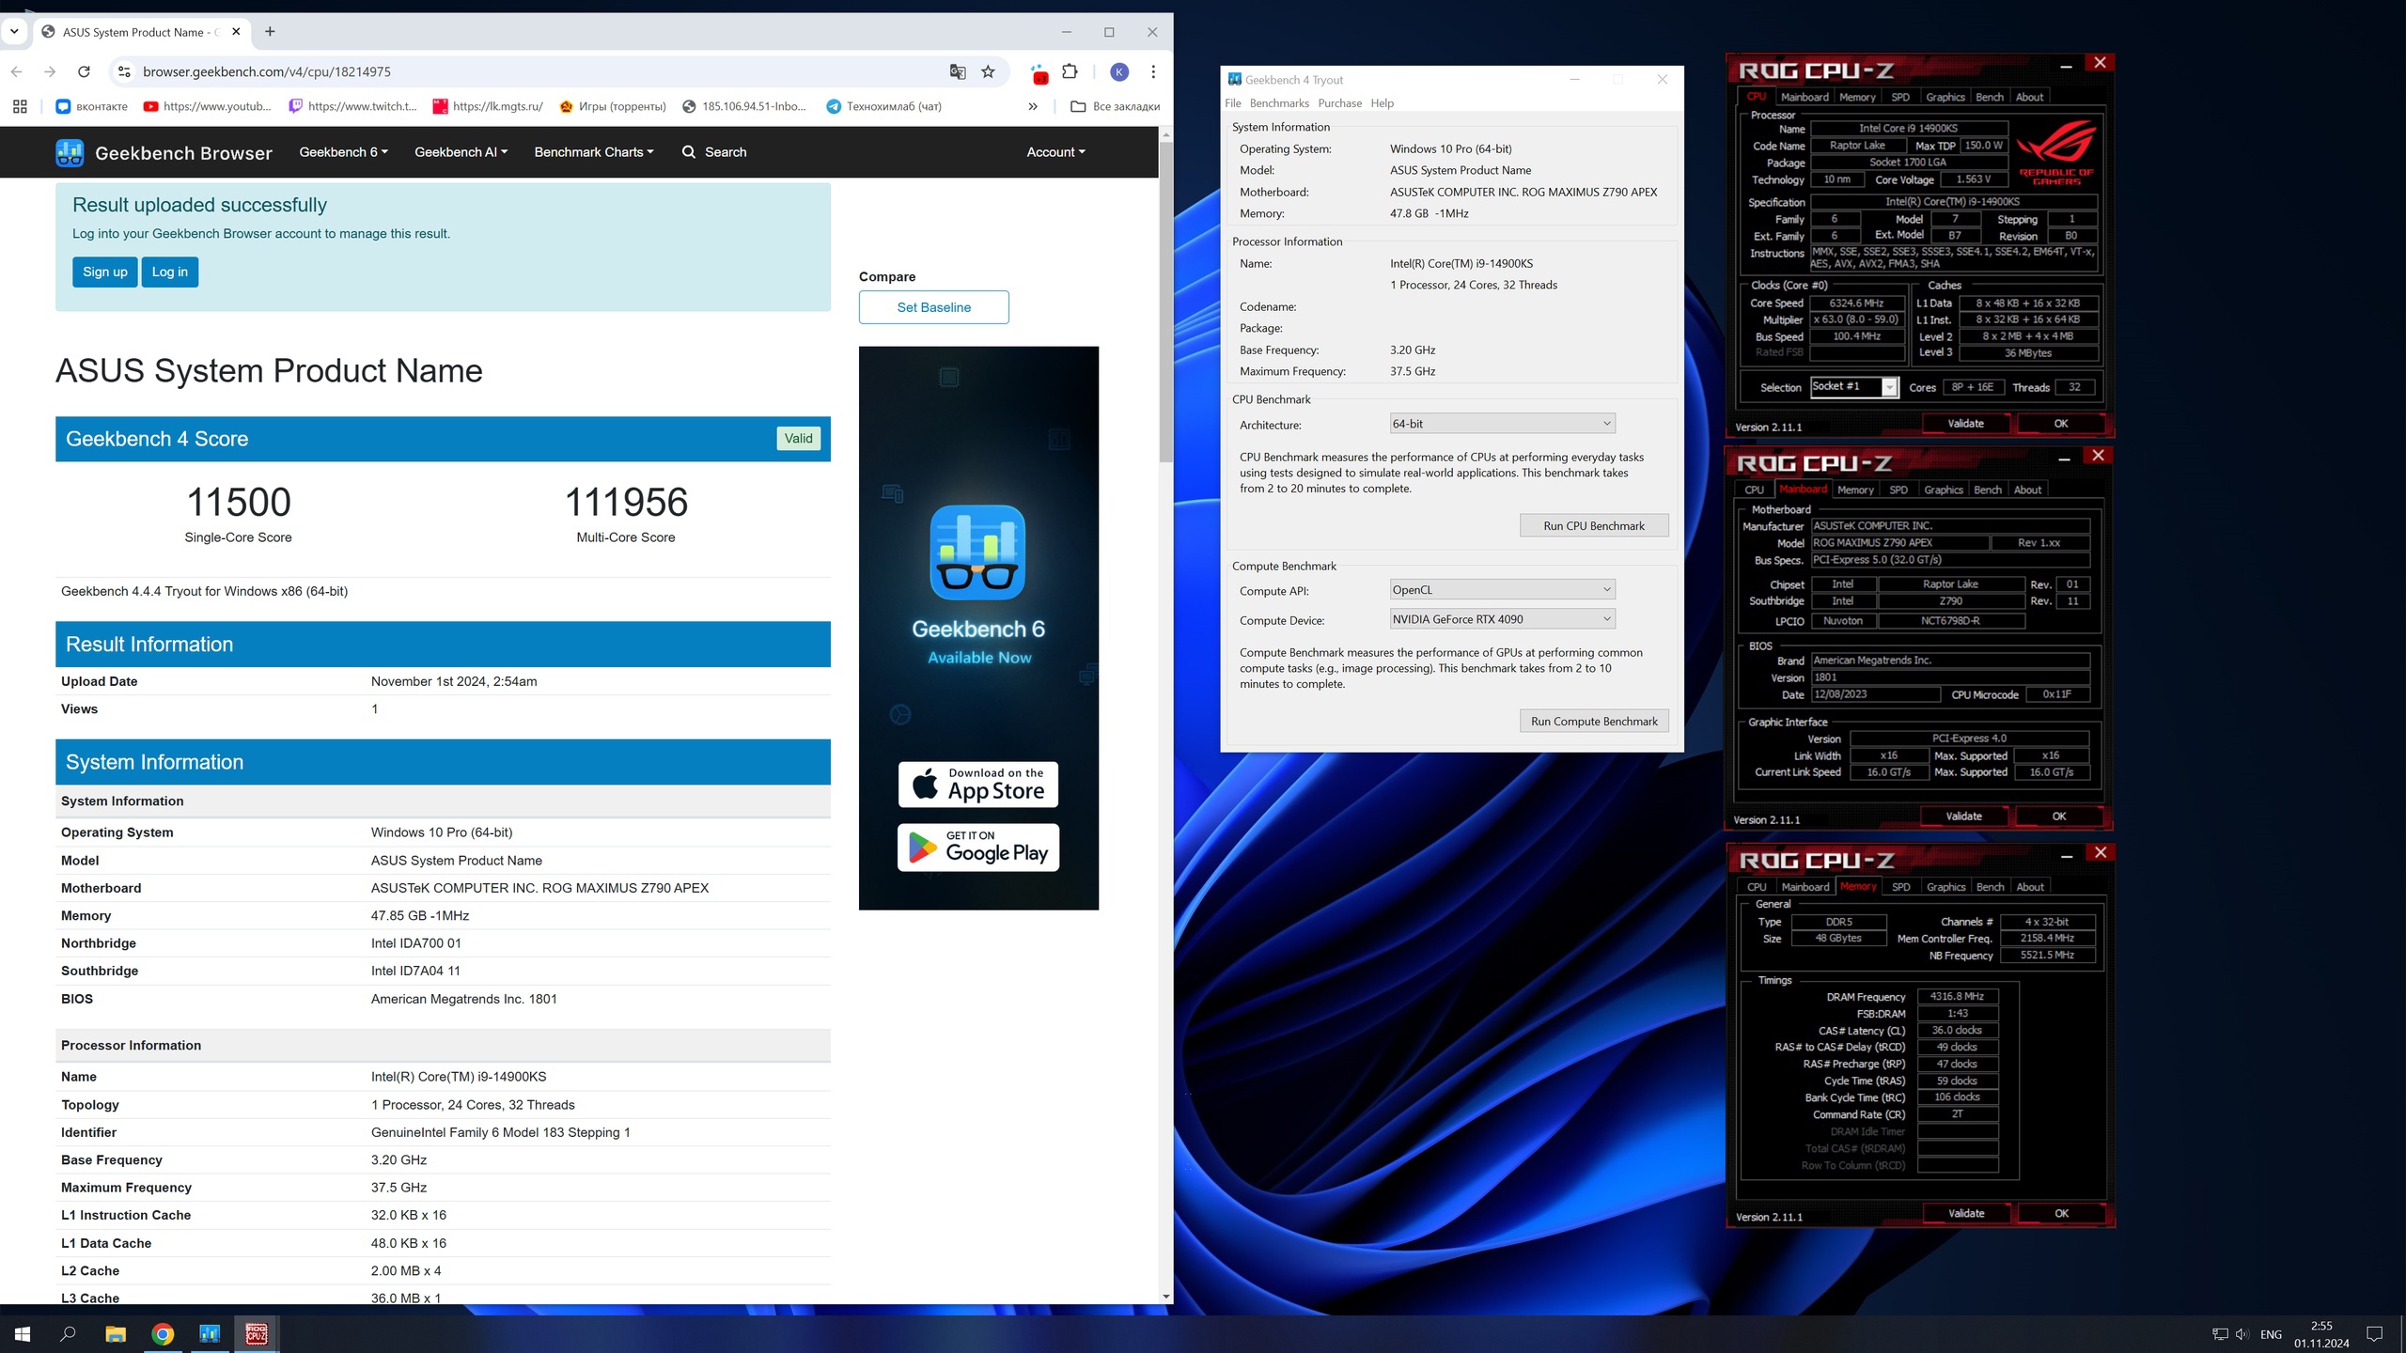This screenshot has height=1353, width=2406.
Task: Click Run CPU Benchmark button
Action: 1594,526
